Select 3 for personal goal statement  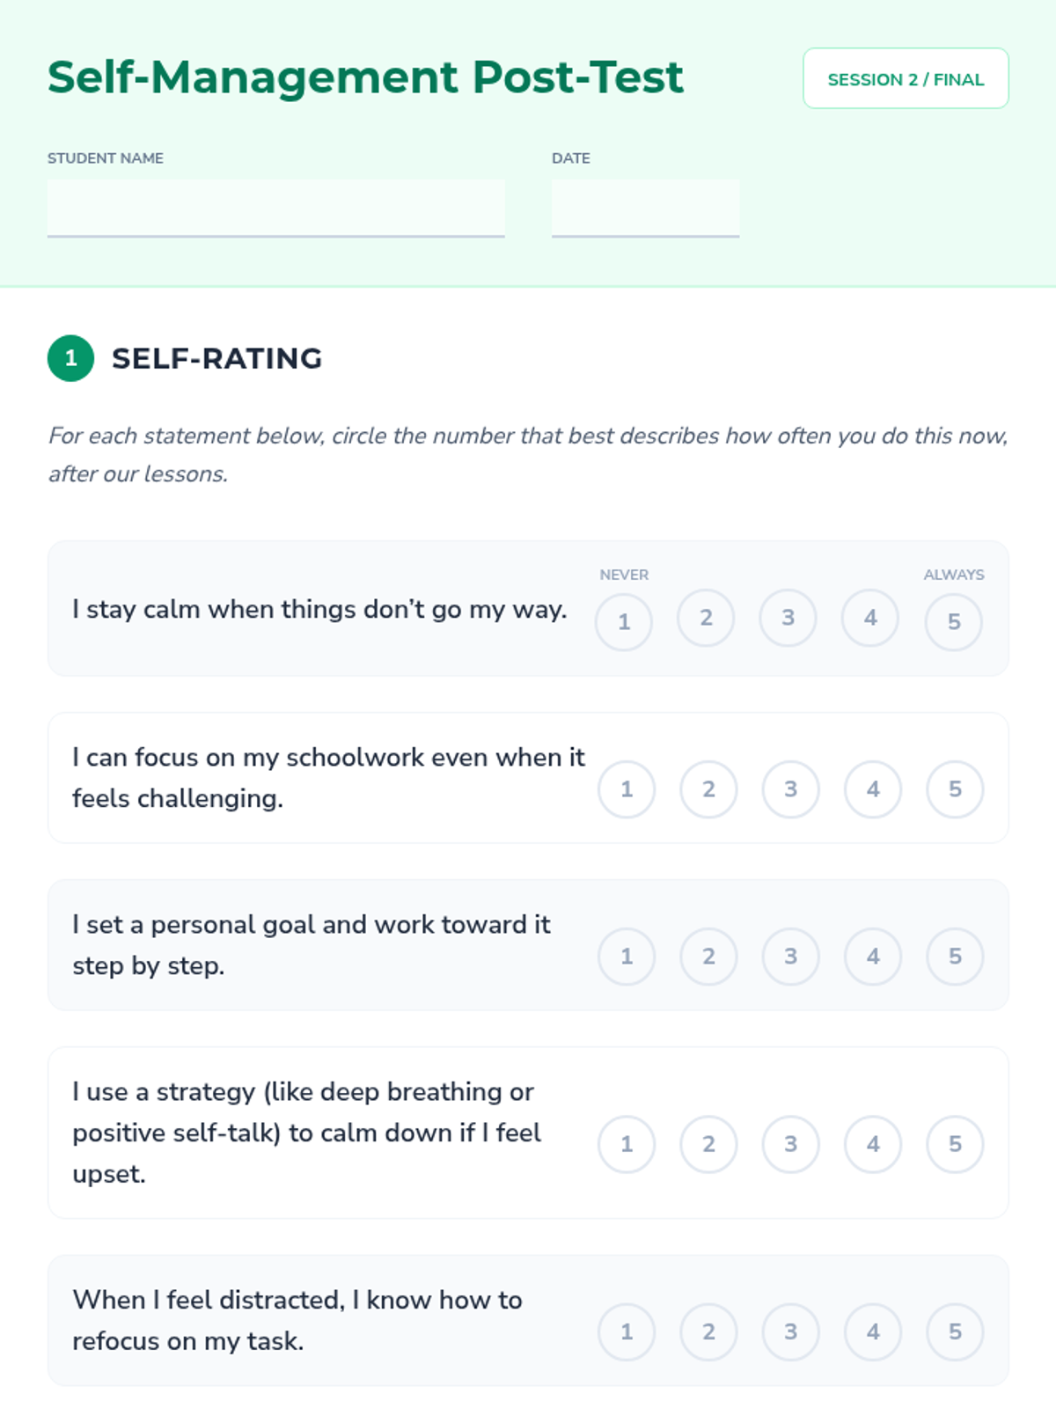point(790,957)
